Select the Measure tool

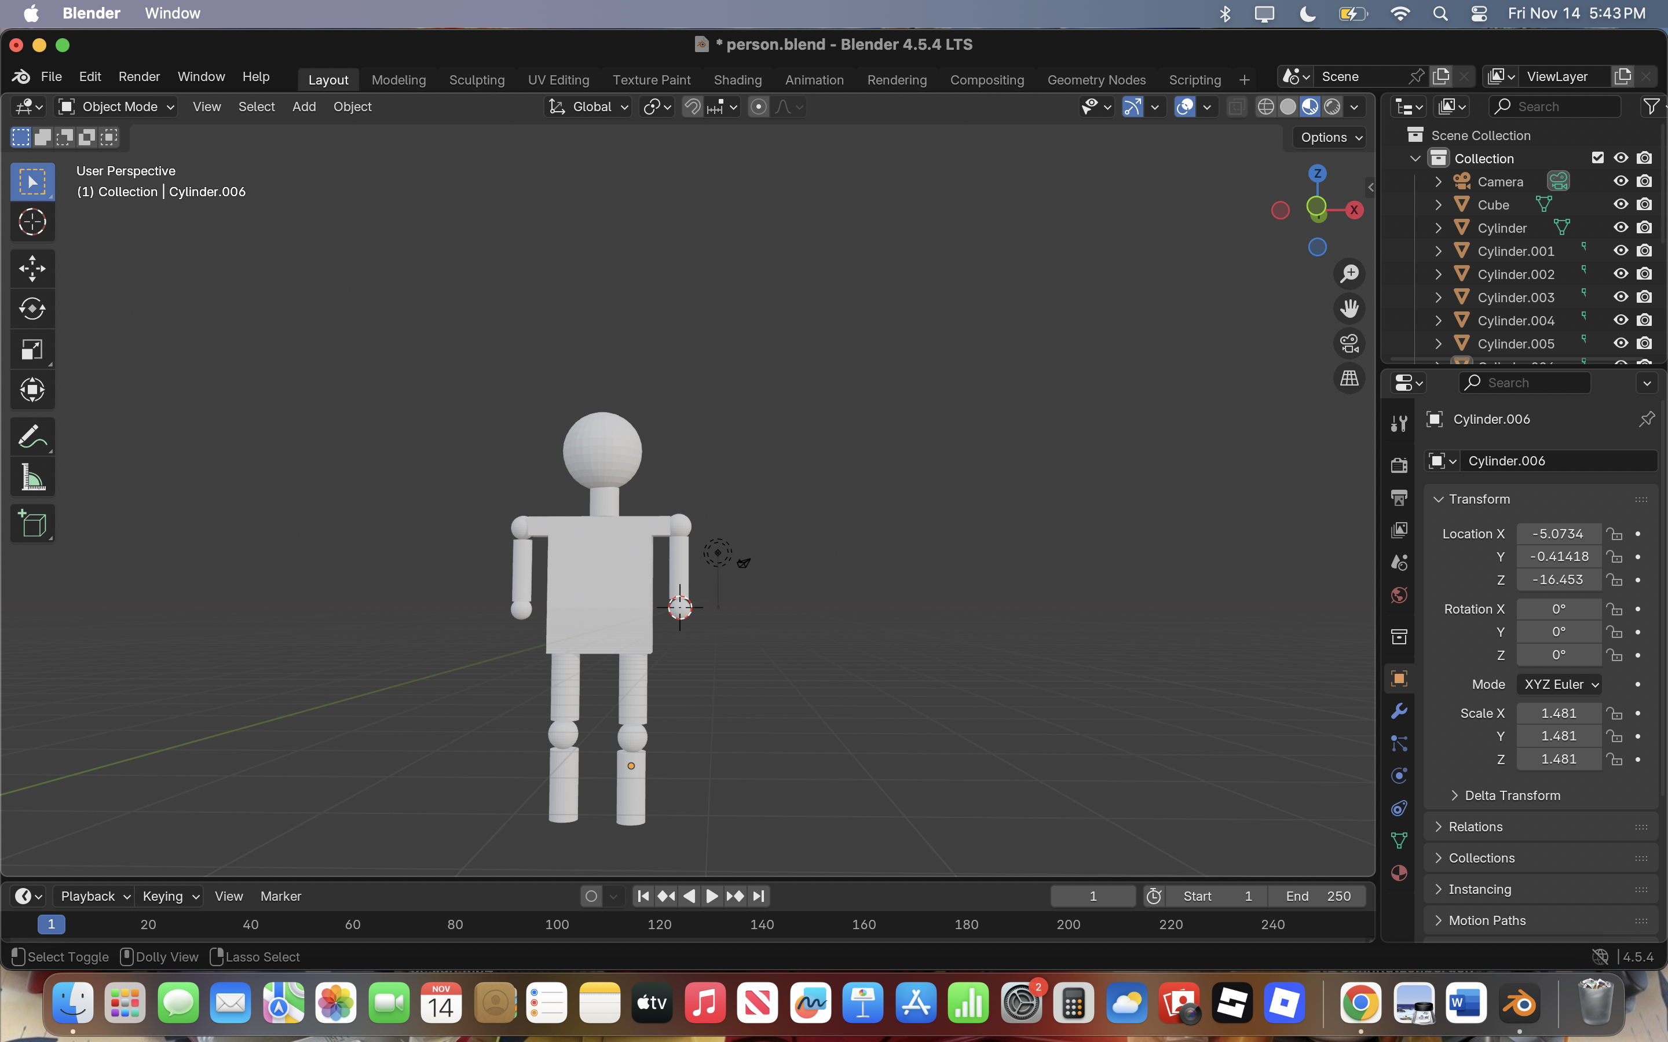click(x=32, y=477)
